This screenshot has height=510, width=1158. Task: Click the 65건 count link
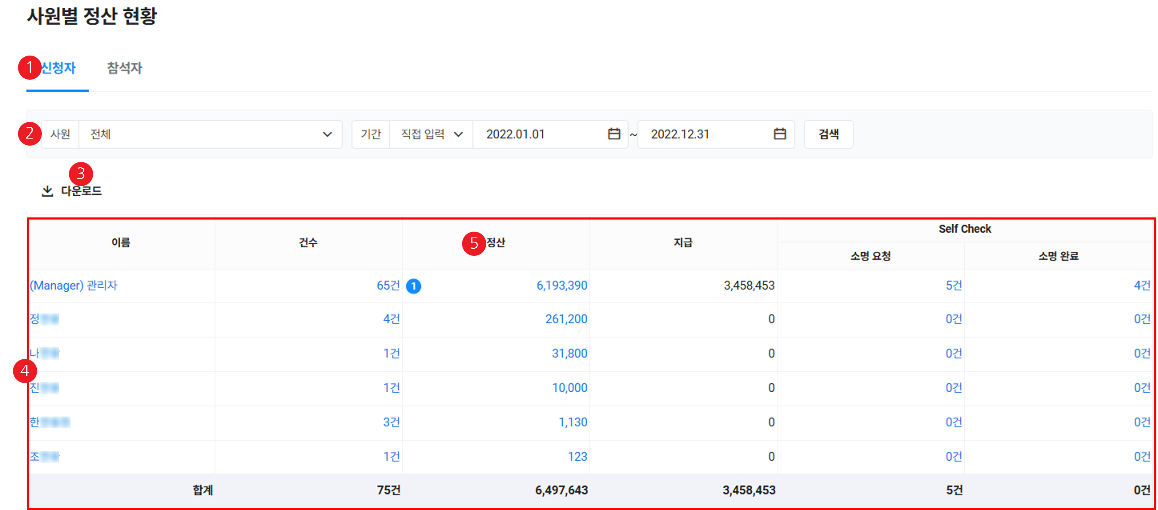click(388, 285)
